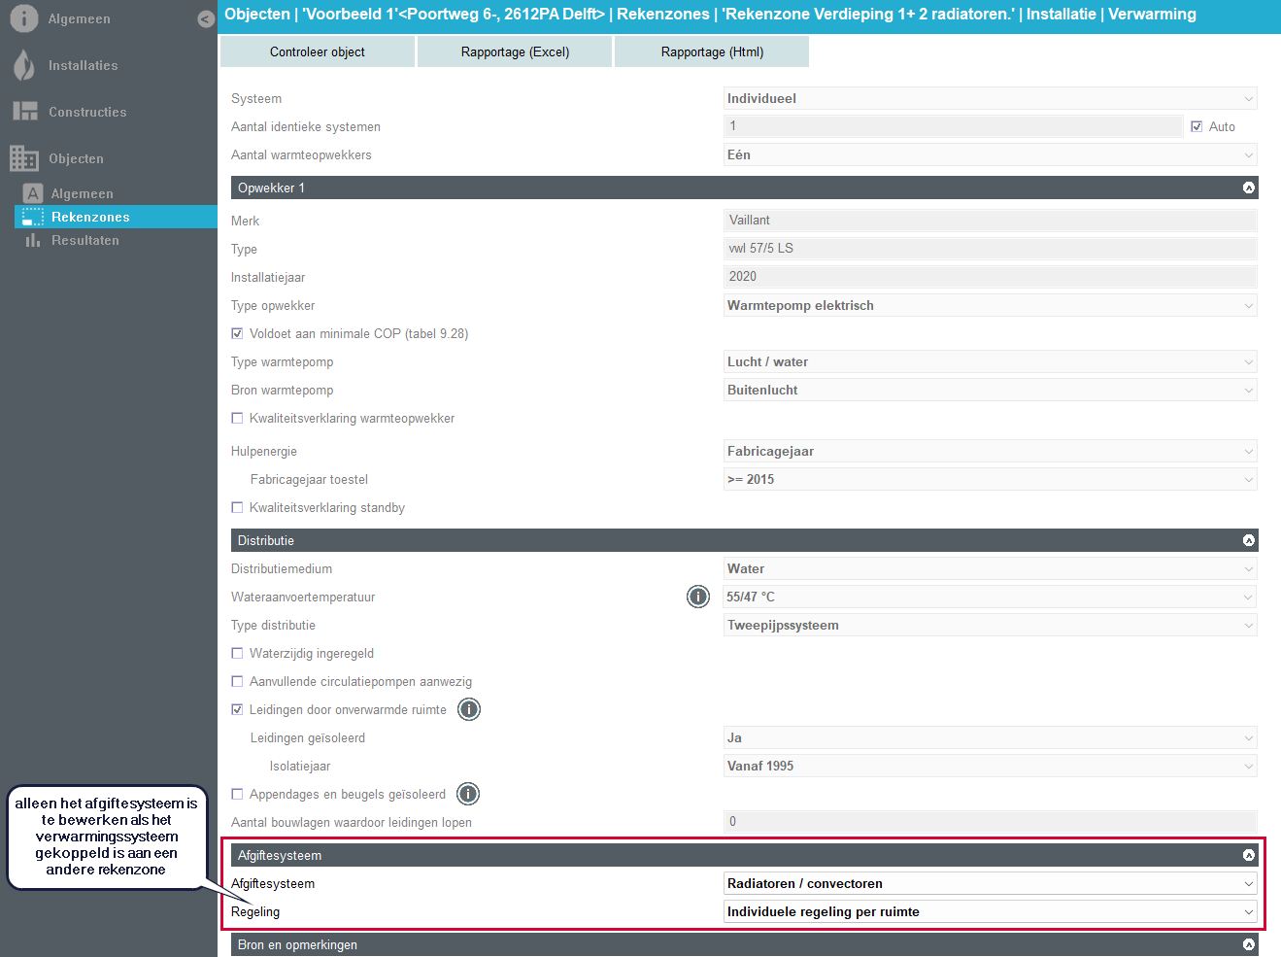Select Rekenzones in the sidebar
The image size is (1281, 957).
click(90, 217)
